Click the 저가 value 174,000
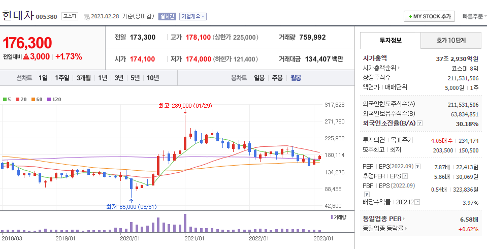The height and width of the screenshot is (249, 487). coord(199,59)
